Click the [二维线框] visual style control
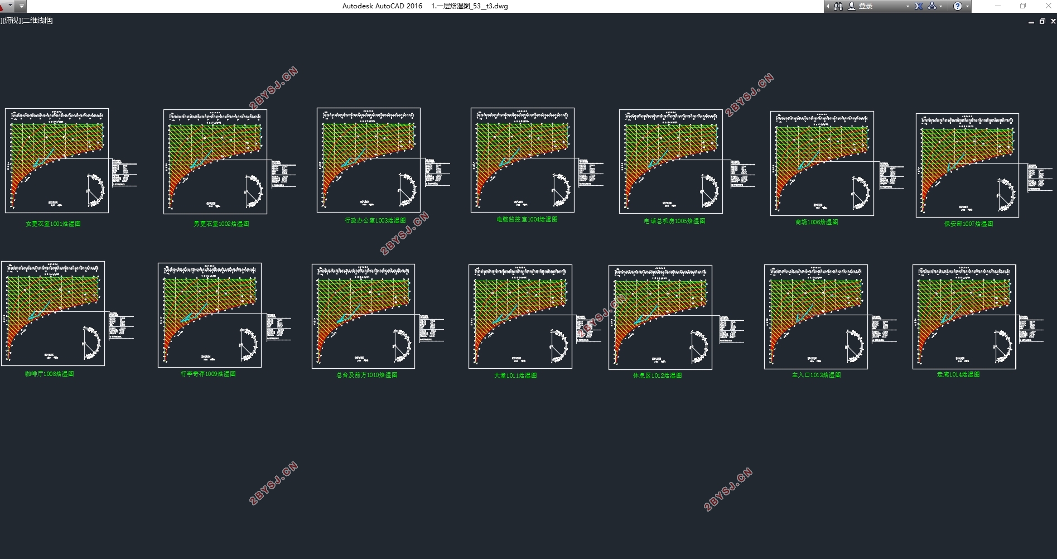Viewport: 1057px width, 559px height. coord(37,21)
